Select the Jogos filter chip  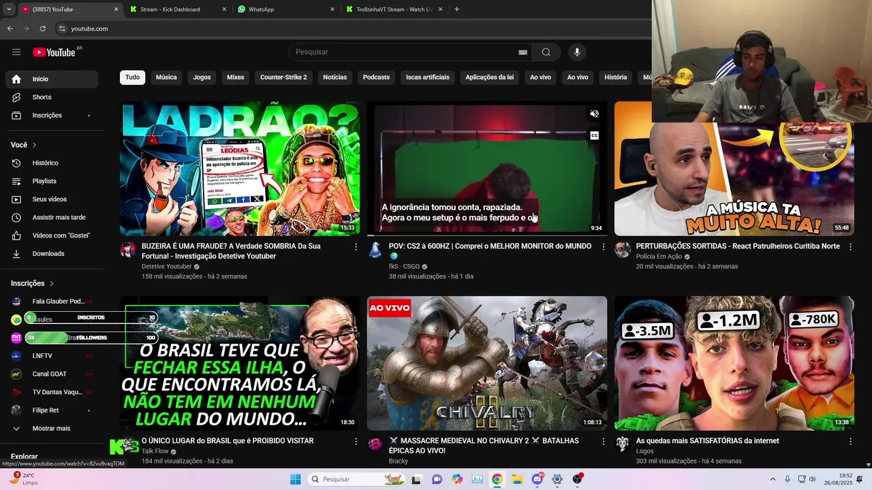pos(202,78)
